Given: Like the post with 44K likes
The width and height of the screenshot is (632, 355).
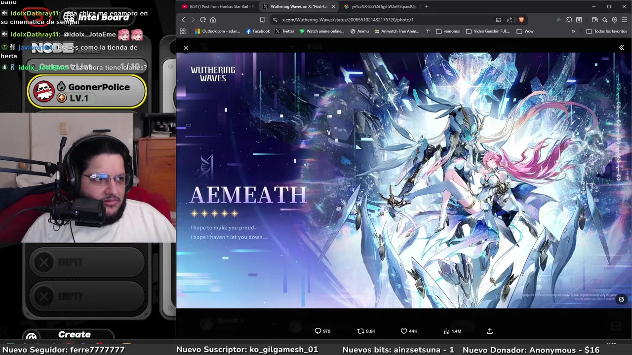Looking at the screenshot, I should tap(409, 331).
